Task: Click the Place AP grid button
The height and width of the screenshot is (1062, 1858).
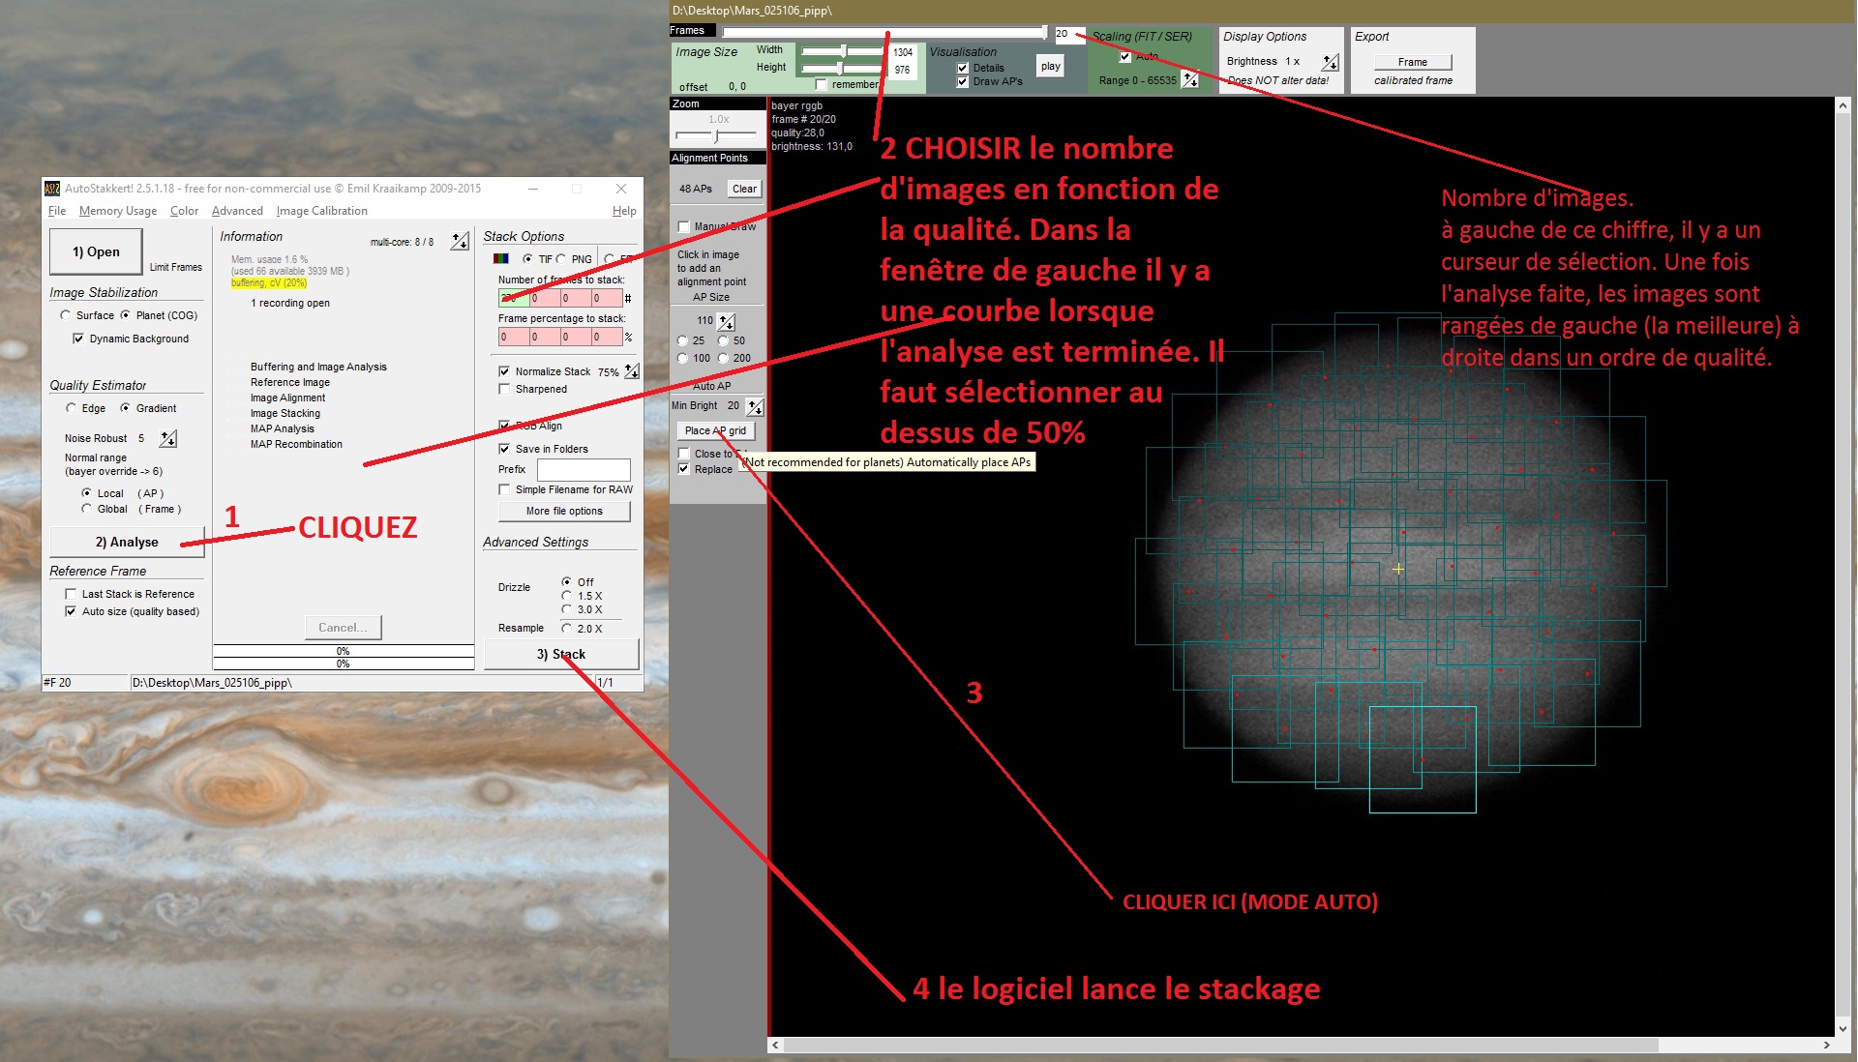Action: pos(715,430)
